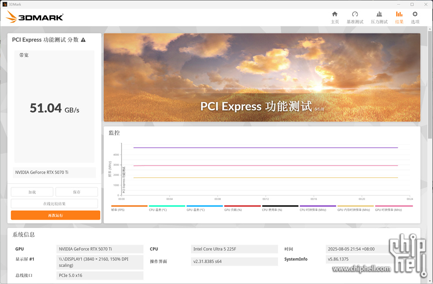Screen dimensions: 433x284
Task: Maximize the 3DMark window
Action: 412,4
